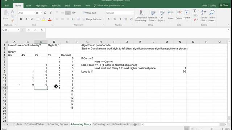Open Merge & Center dropdown arrow
Image resolution: width=232 pixels, height=130 pixels.
(x=103, y=19)
